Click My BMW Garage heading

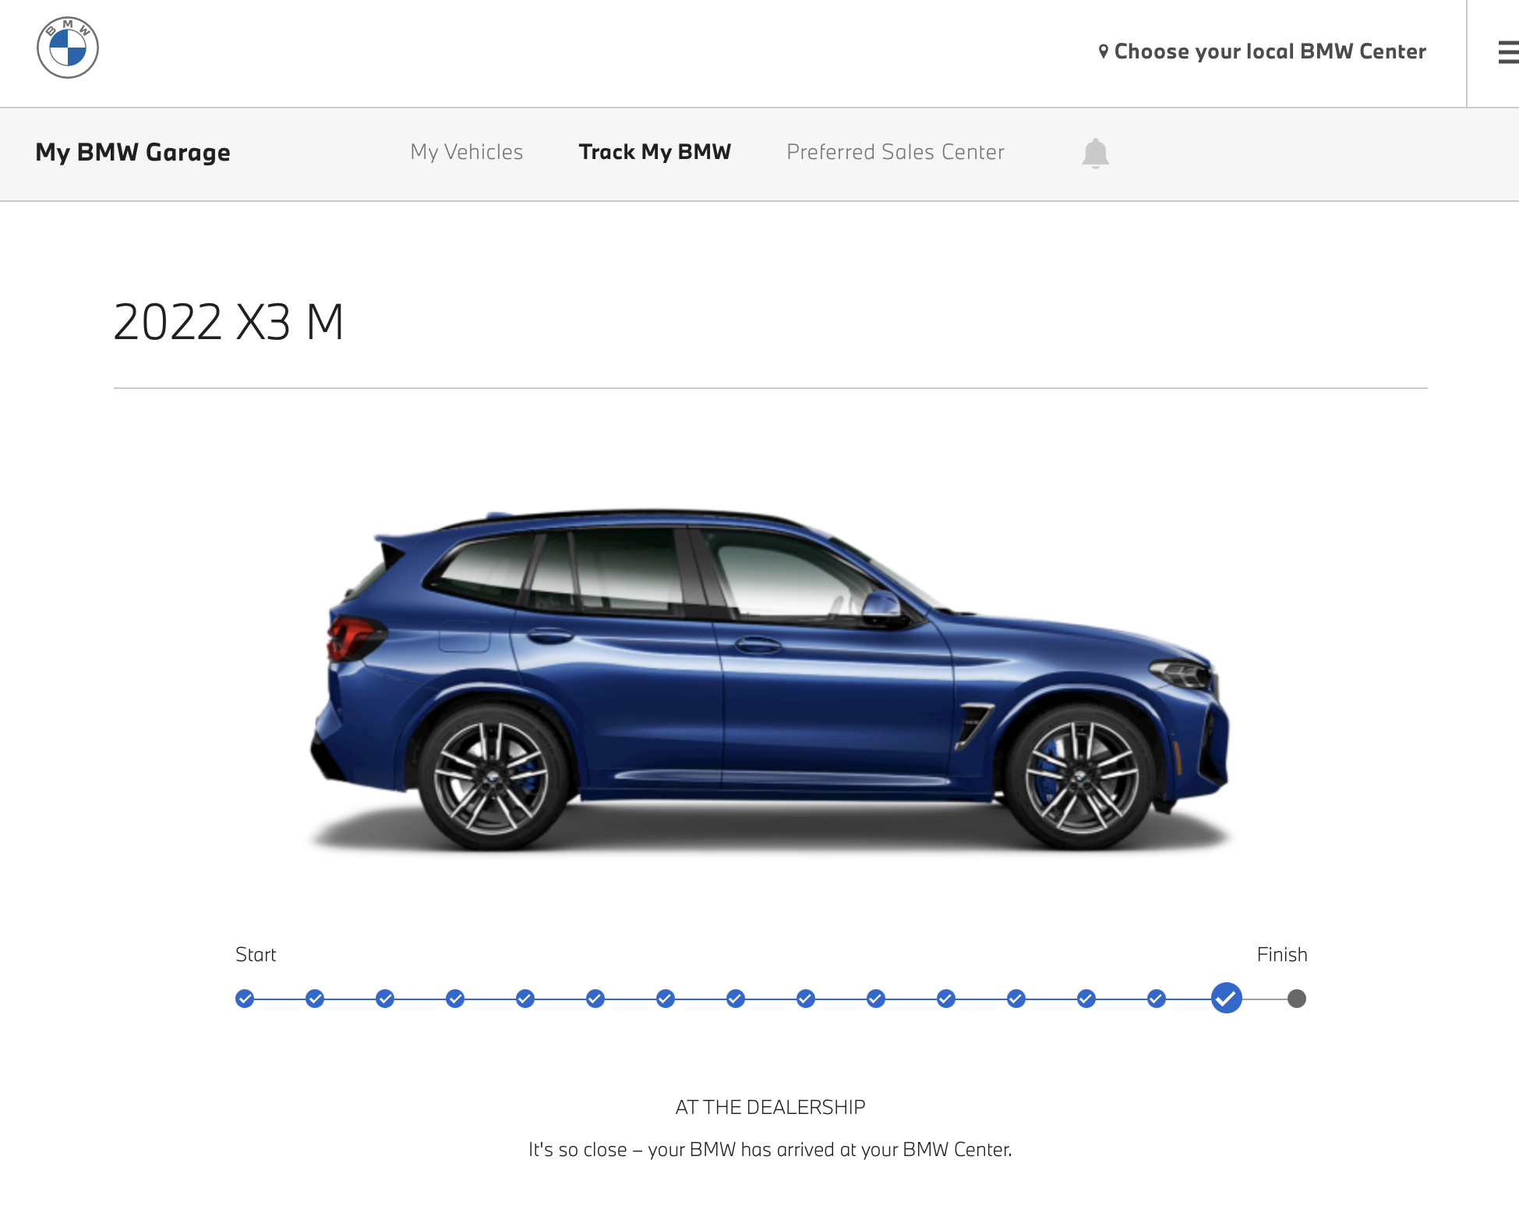point(133,152)
